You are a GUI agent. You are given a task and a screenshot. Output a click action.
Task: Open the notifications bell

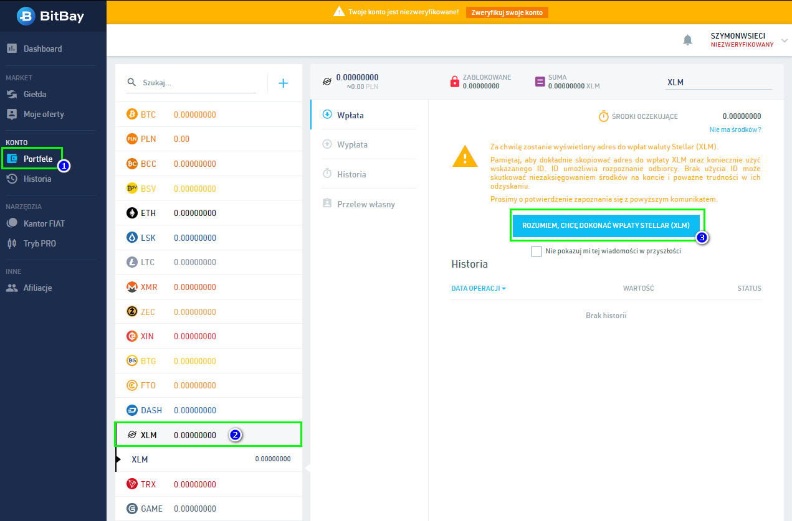click(688, 40)
